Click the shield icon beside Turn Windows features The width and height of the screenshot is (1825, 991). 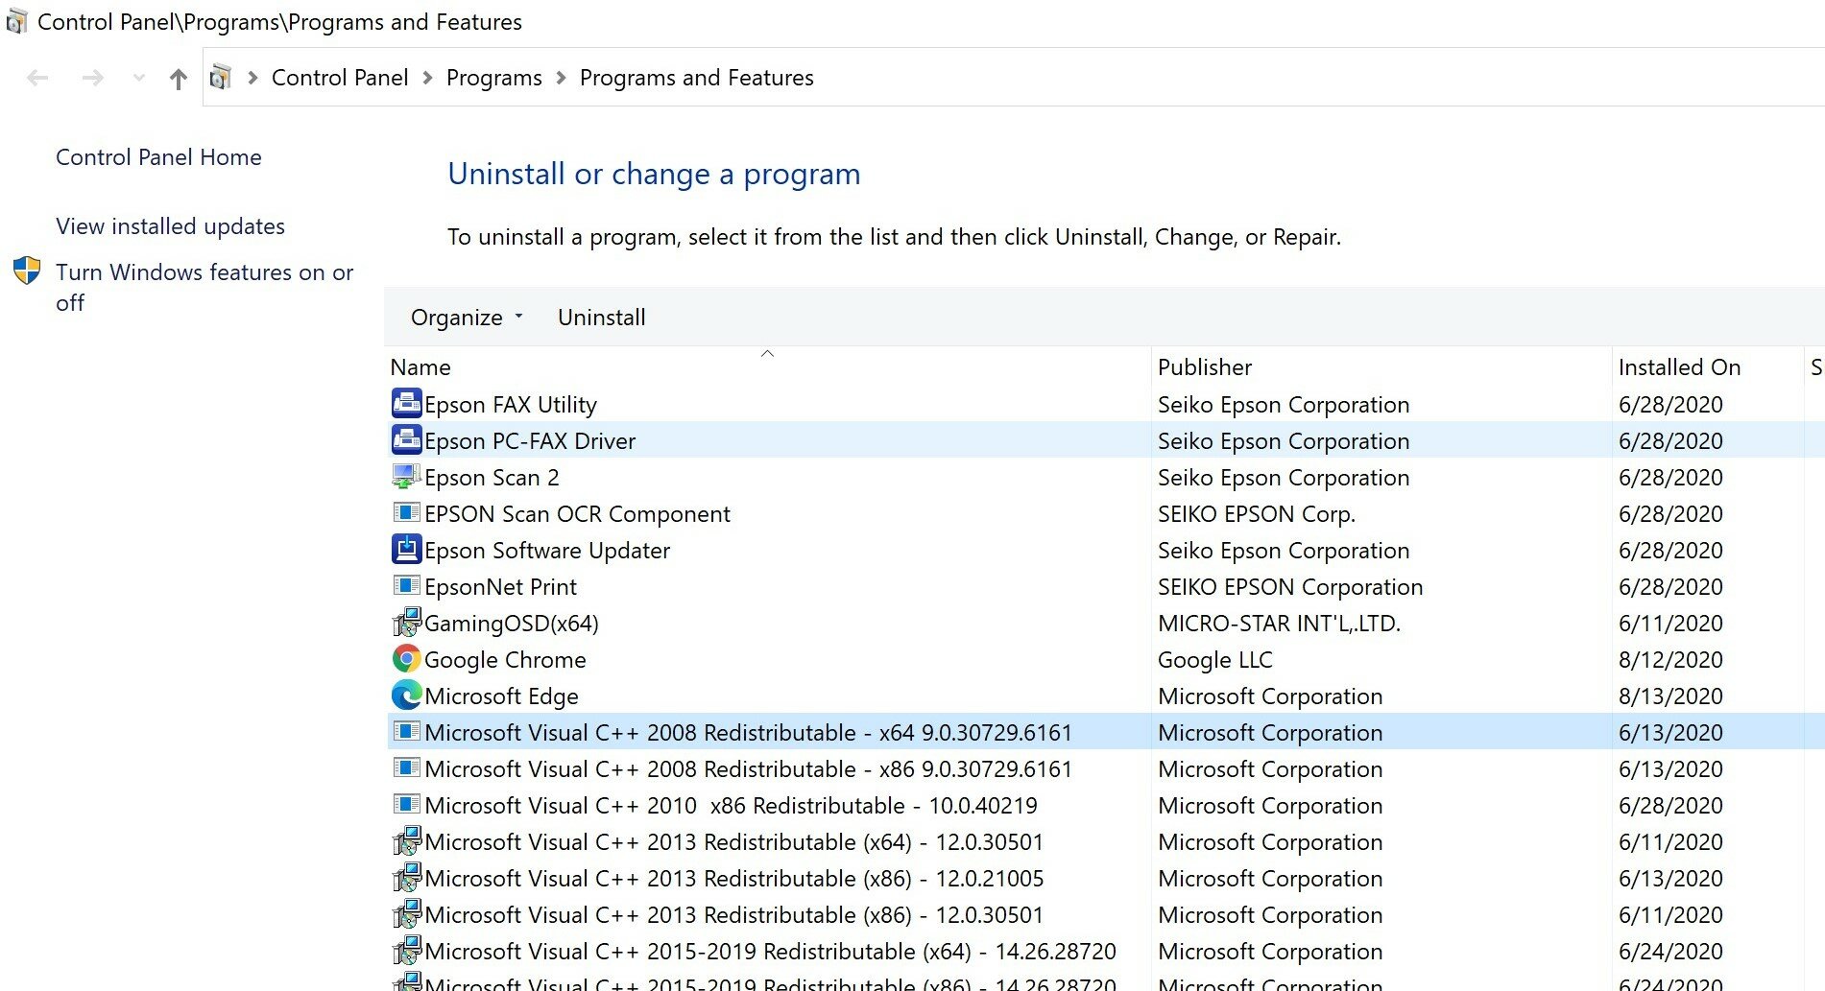27,271
